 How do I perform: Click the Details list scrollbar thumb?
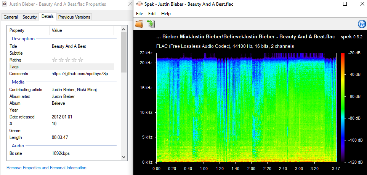point(124,52)
